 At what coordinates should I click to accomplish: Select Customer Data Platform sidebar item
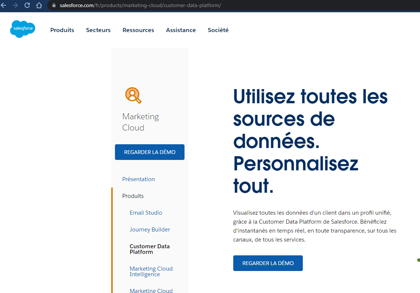click(x=150, y=249)
